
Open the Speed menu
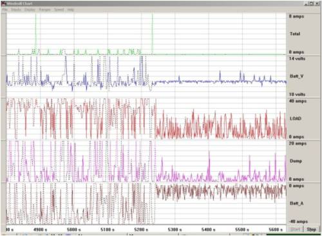coord(59,10)
